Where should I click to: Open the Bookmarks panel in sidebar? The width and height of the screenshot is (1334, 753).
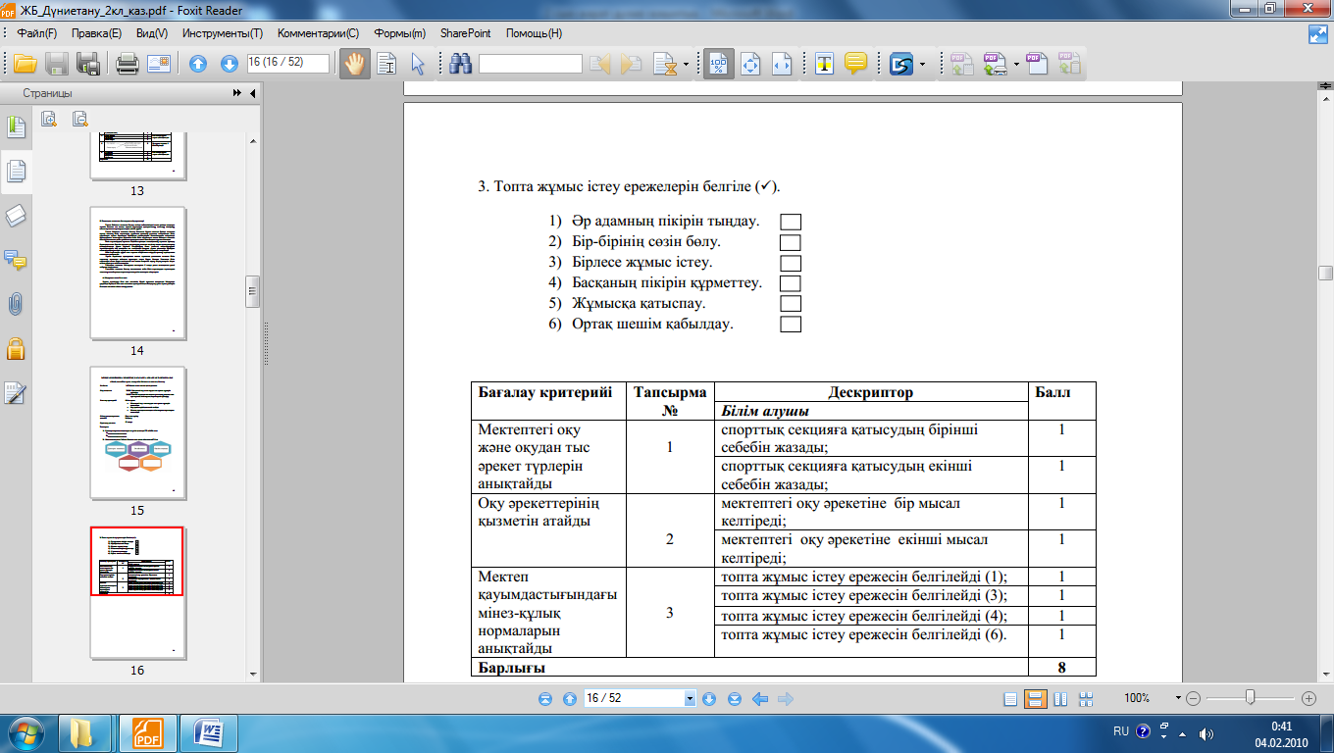[x=16, y=126]
